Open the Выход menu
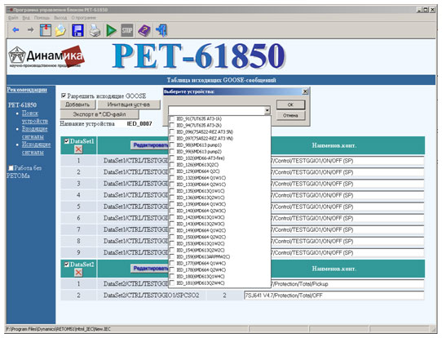 tap(60, 18)
